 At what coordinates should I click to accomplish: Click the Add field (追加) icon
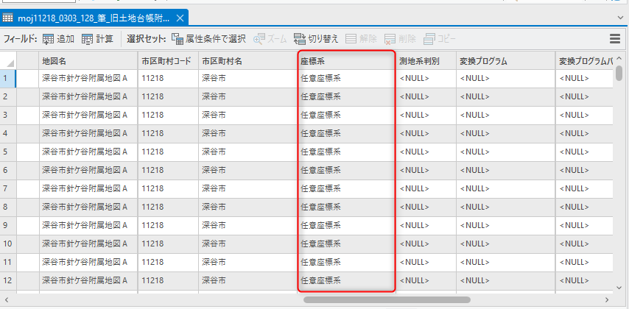point(48,39)
